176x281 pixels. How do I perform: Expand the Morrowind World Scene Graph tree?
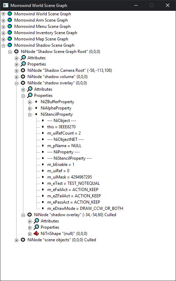click(x=3, y=14)
